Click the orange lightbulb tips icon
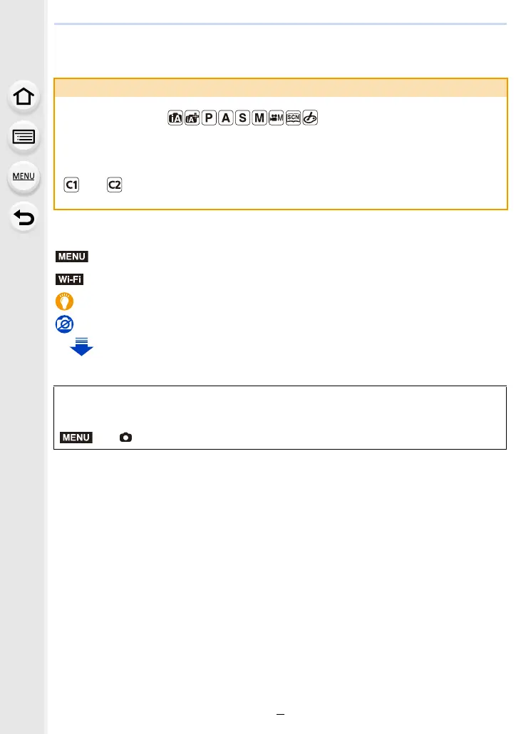The width and height of the screenshot is (516, 734). 65,301
